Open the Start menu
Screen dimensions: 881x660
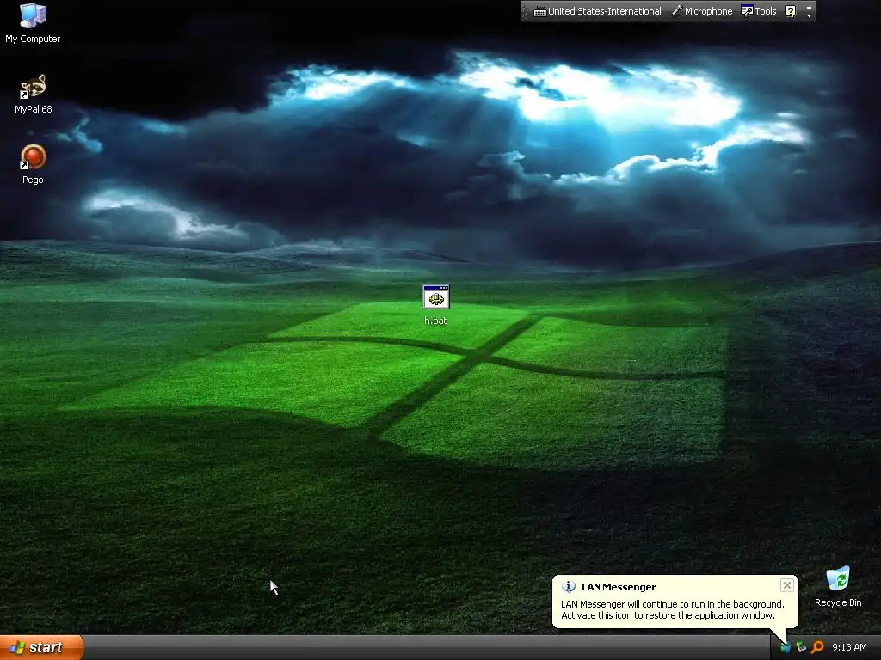(41, 647)
